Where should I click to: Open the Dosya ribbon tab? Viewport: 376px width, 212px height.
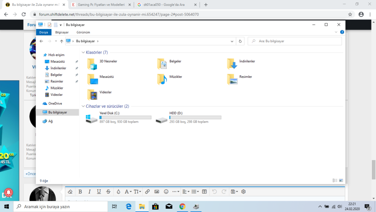point(43,32)
